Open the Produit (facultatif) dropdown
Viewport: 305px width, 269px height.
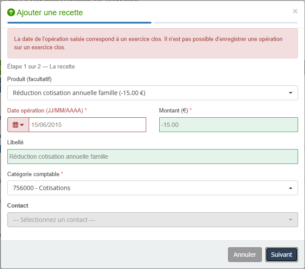[152, 93]
